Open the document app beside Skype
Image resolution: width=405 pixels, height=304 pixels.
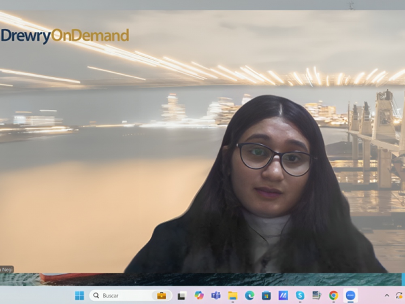click(317, 295)
